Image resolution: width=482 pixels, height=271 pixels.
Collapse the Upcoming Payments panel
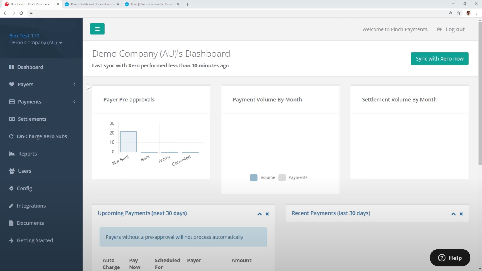259,214
